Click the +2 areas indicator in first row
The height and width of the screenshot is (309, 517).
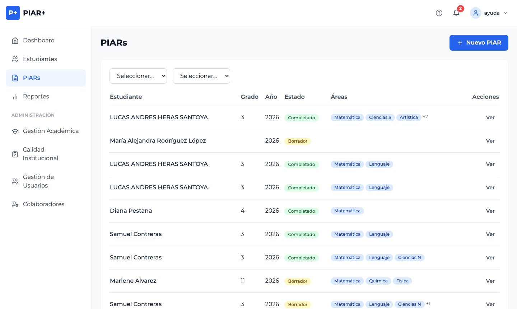point(425,117)
